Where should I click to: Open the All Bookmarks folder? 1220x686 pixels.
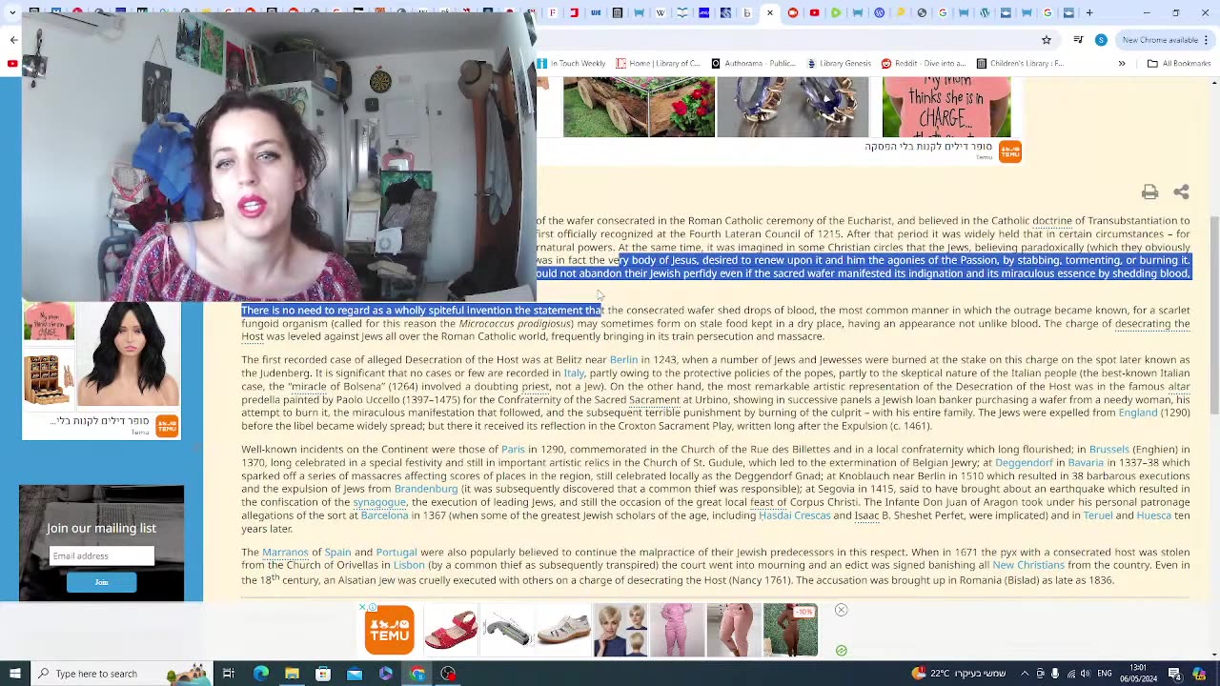pyautogui.click(x=1178, y=64)
